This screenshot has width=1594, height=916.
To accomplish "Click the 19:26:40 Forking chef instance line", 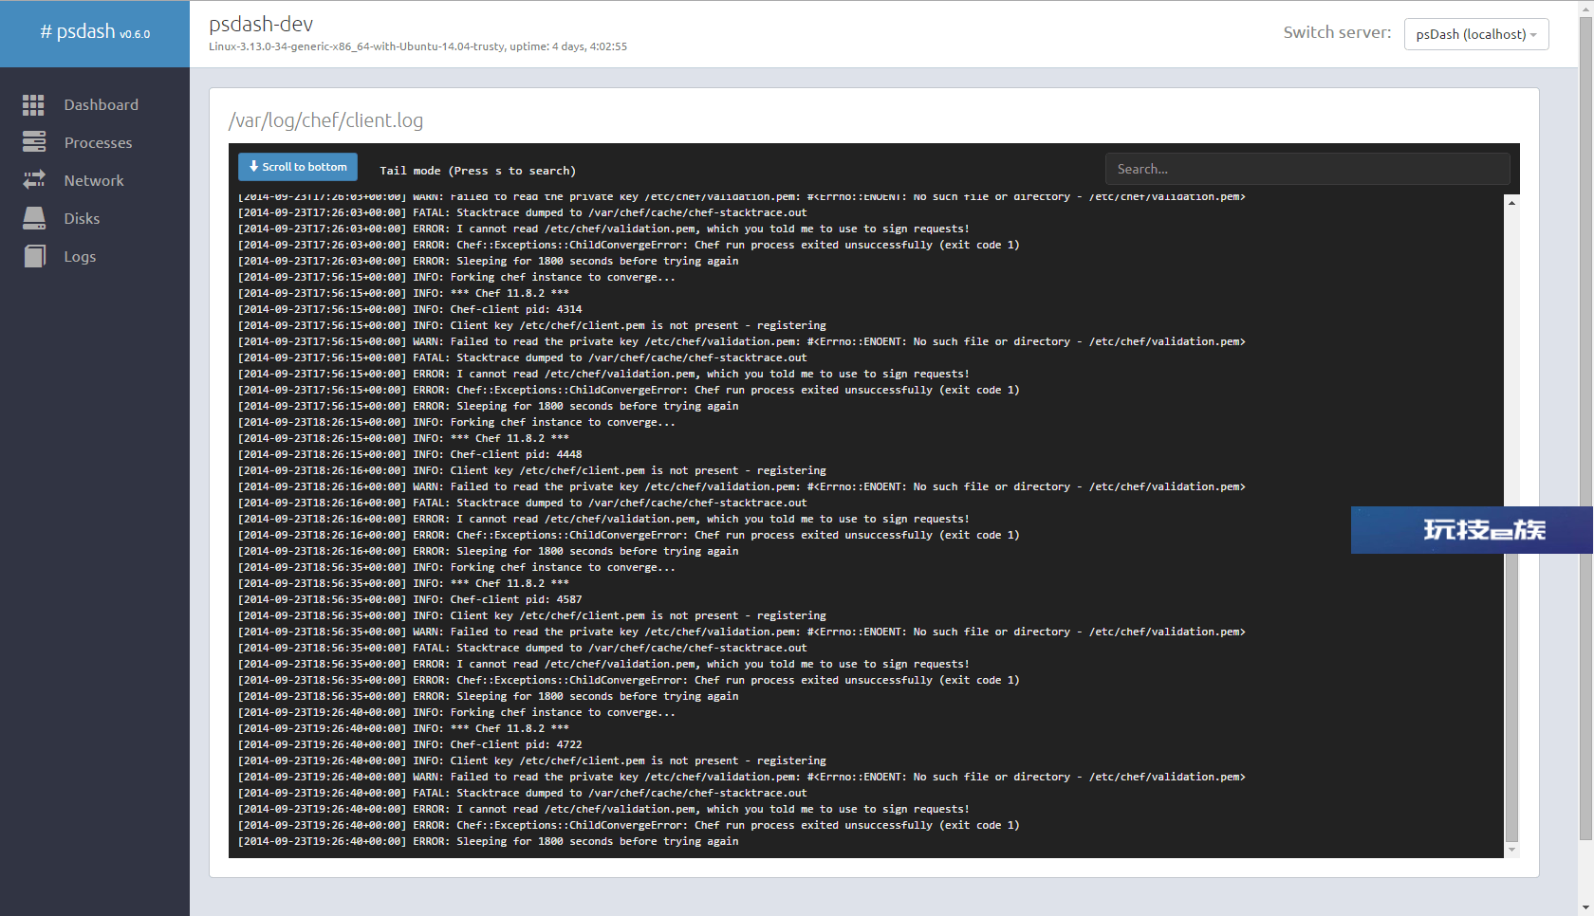I will click(456, 712).
